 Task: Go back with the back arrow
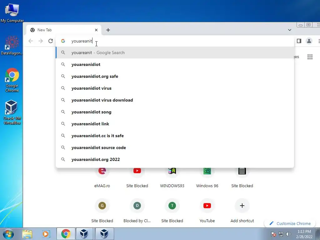(31, 41)
